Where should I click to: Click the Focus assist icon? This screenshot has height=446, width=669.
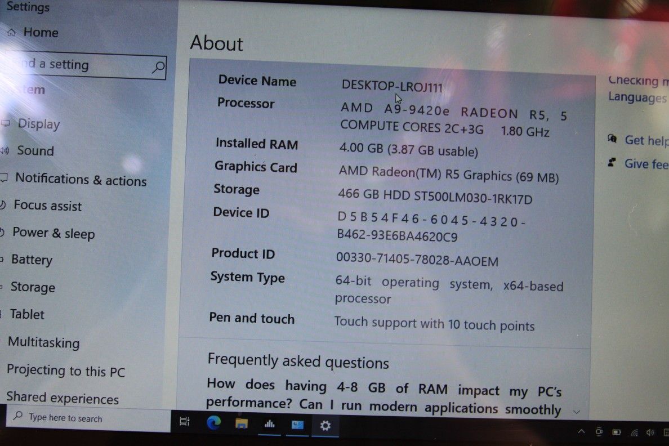[x=5, y=206]
